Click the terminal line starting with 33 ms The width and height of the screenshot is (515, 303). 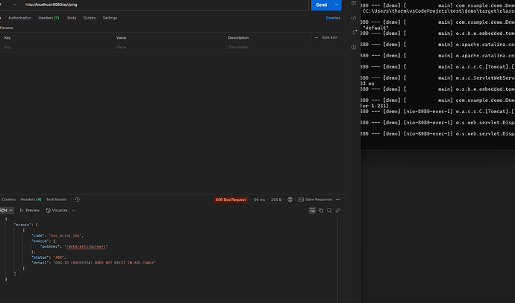[367, 83]
